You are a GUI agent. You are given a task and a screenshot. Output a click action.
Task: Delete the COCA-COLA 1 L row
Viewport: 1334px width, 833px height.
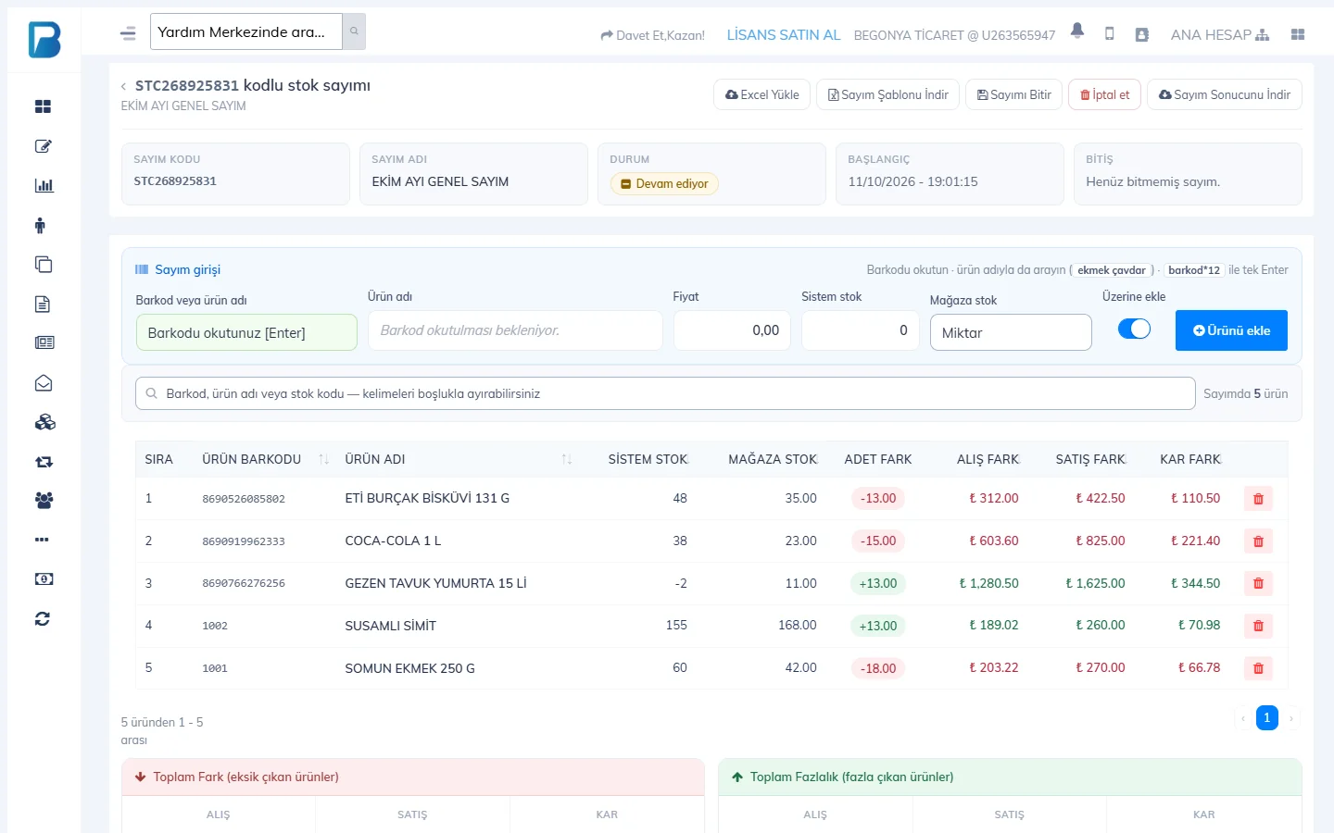1258,541
